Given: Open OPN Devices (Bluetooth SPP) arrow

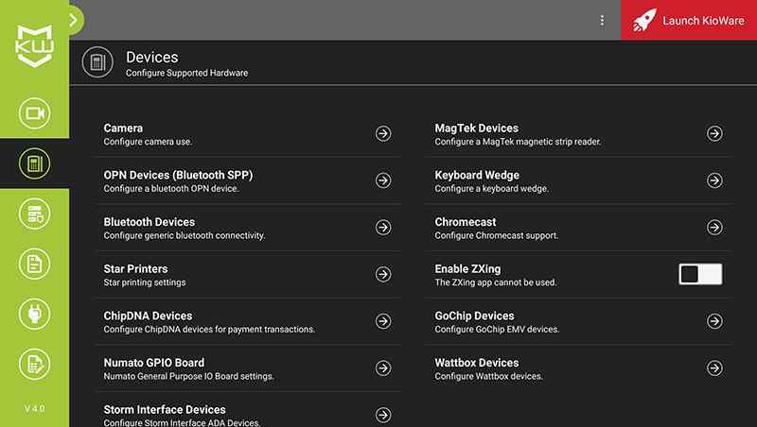Looking at the screenshot, I should coord(383,180).
